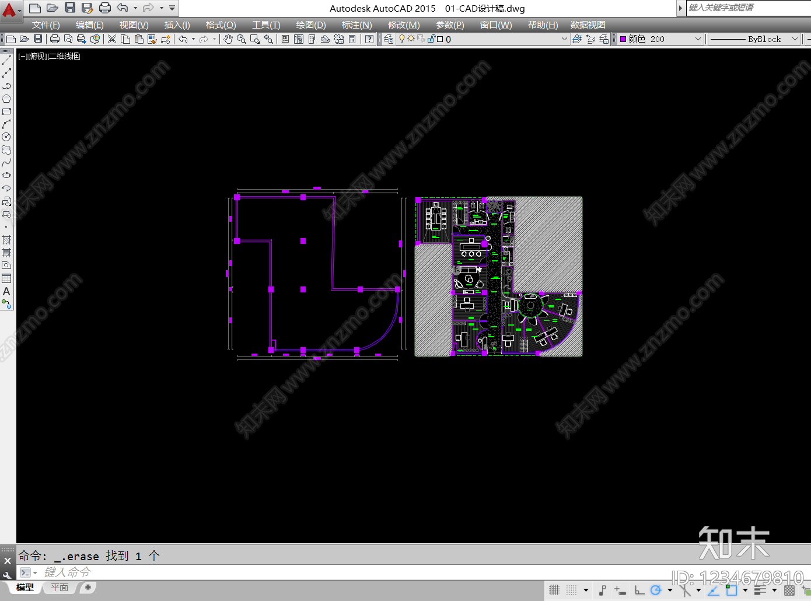Screen dimensions: 811x601
Task: Click Save As icon in quick access toolbar
Action: (88, 8)
